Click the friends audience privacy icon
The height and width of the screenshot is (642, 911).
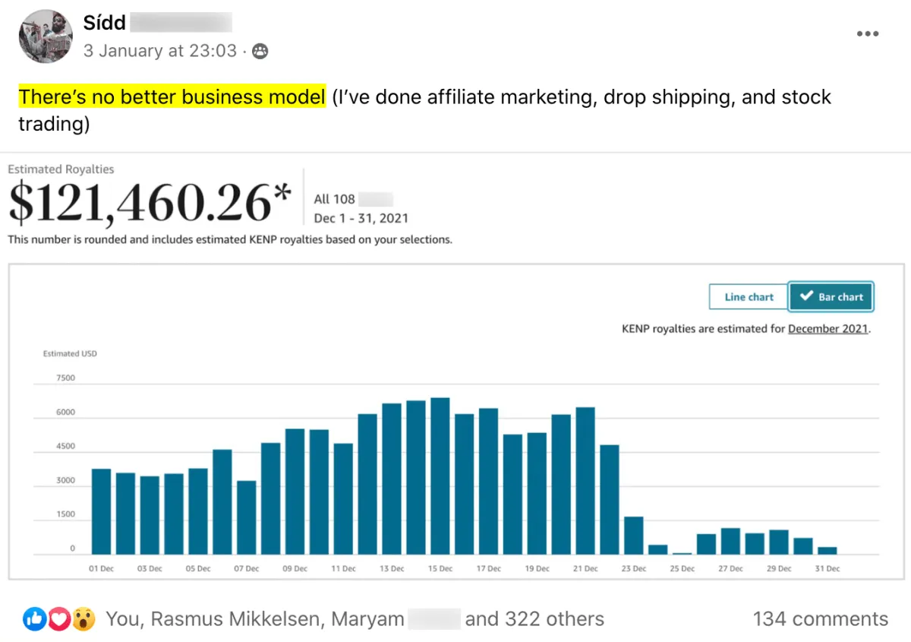point(260,52)
